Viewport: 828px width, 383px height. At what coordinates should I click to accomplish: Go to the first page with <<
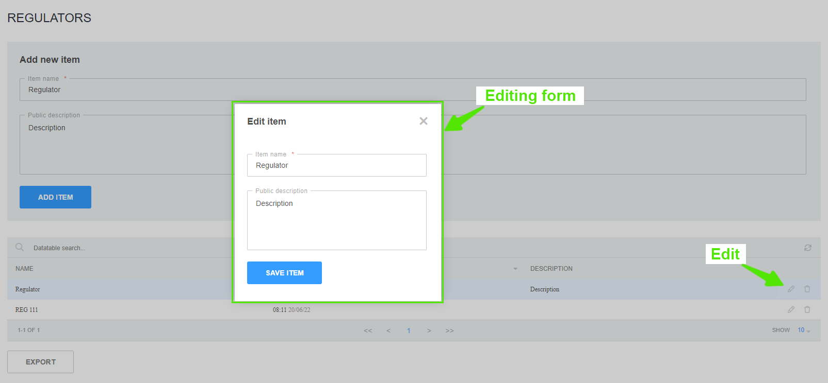coord(368,330)
